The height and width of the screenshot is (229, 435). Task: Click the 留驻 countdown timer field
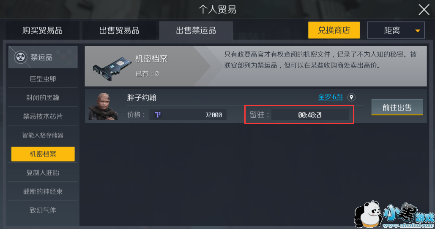coord(310,115)
